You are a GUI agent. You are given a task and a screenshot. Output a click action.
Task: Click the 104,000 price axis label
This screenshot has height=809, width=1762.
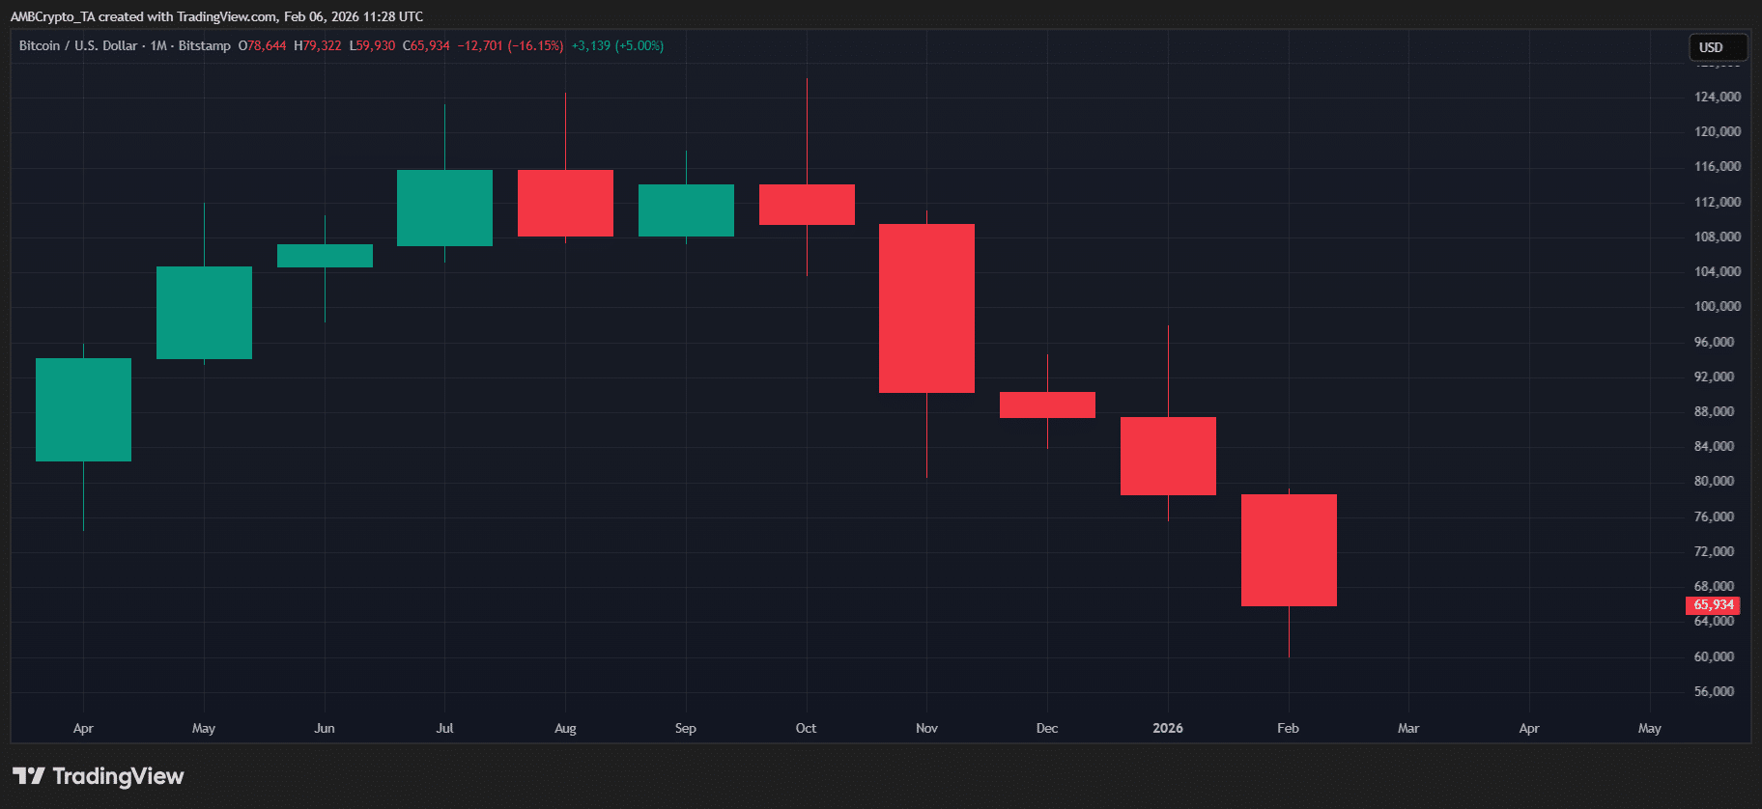point(1718,271)
